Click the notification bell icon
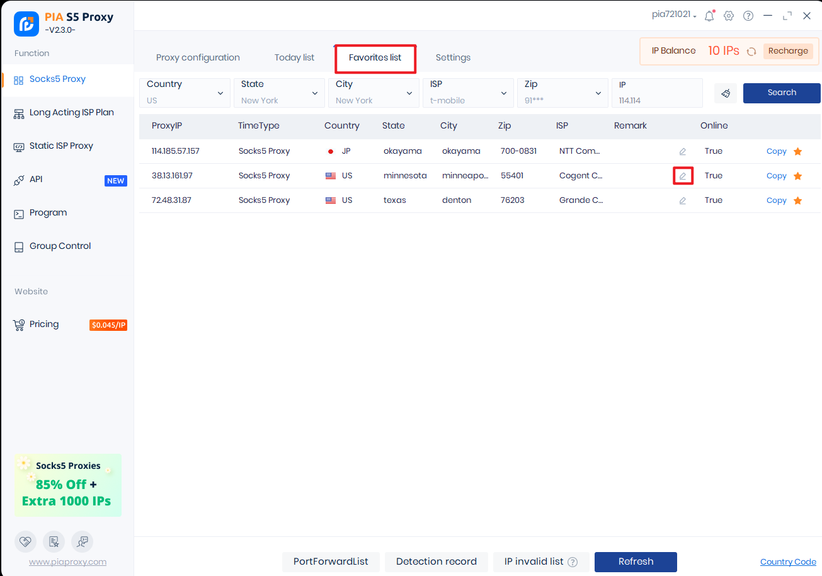This screenshot has height=576, width=822. tap(709, 16)
